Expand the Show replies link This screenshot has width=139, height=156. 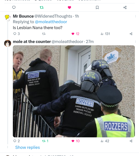point(28,147)
